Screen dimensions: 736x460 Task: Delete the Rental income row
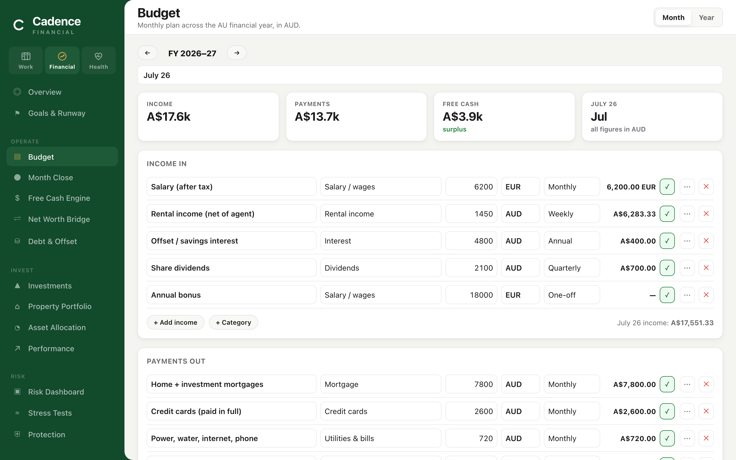706,213
